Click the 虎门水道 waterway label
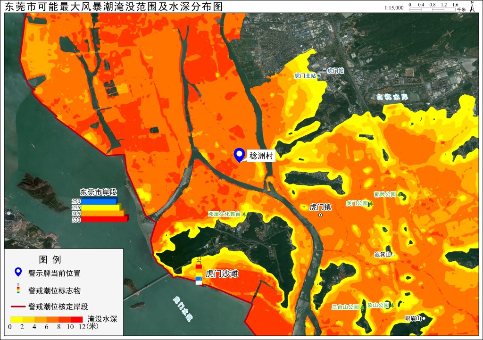 click(x=183, y=309)
